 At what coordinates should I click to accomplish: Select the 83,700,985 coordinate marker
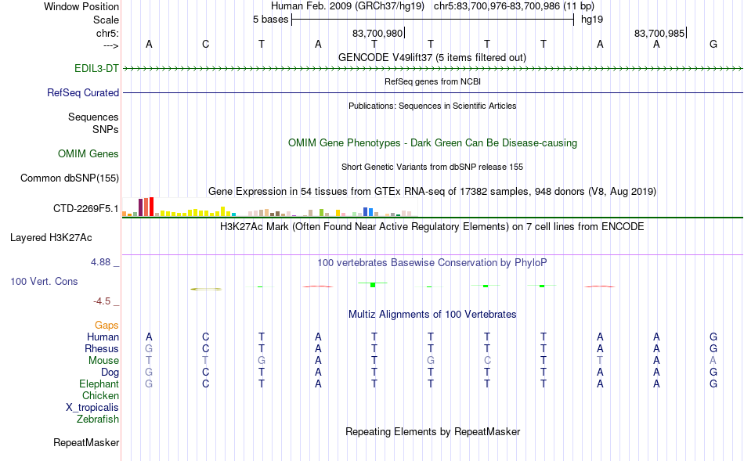tap(659, 33)
